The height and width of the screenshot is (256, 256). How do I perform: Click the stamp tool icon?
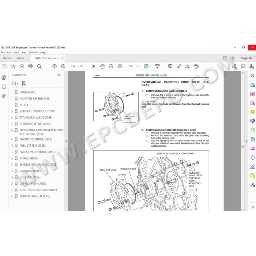(196, 66)
